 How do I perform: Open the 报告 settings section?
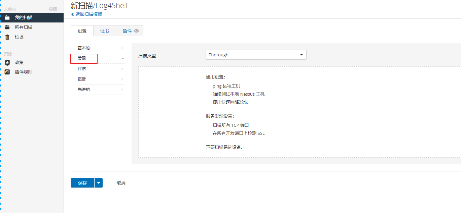point(101,79)
